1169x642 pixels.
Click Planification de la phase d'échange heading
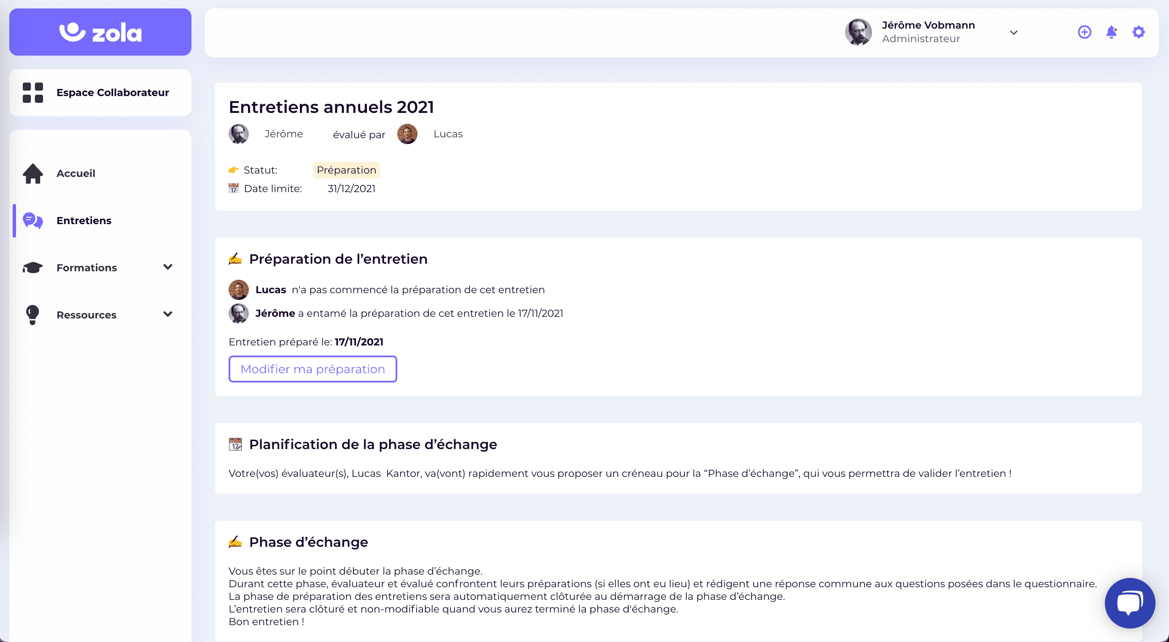coord(373,444)
